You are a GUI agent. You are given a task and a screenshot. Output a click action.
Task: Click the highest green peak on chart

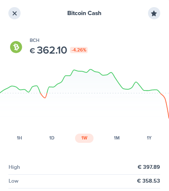91,70
